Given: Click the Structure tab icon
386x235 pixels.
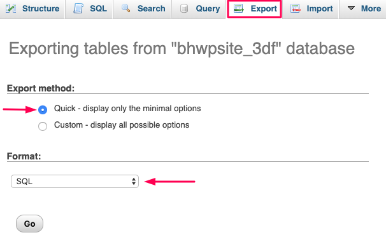Looking at the screenshot, I should 11,8.
